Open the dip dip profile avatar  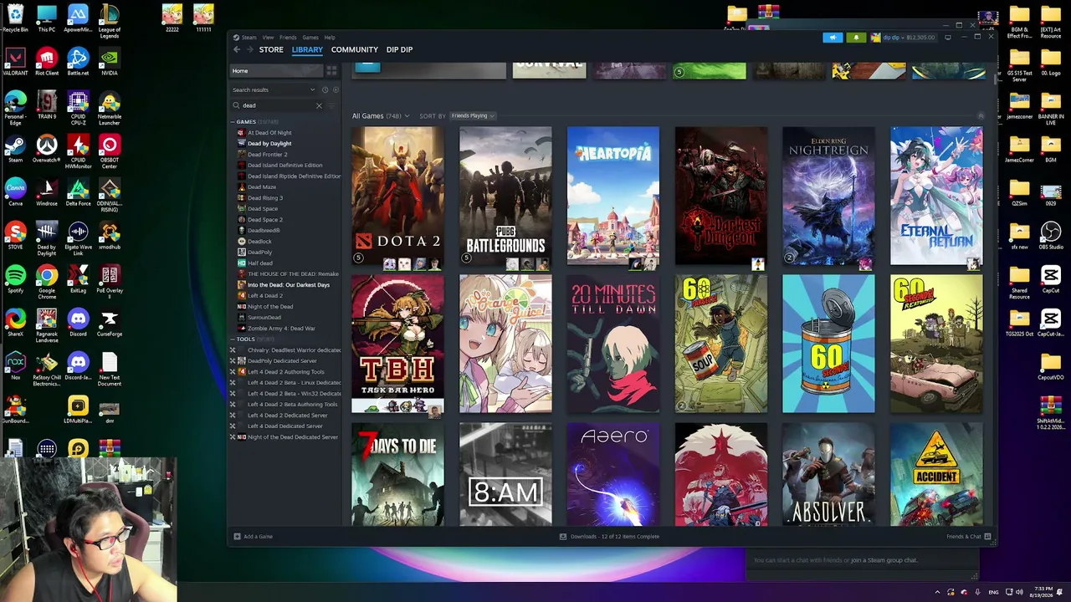pos(875,38)
